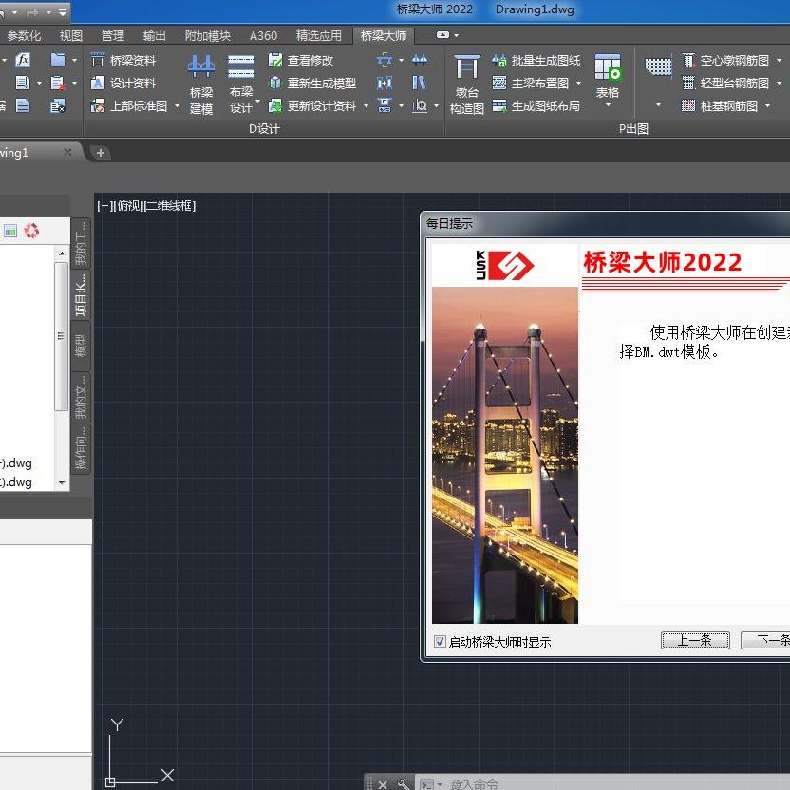Click the 下一条 button in the tip dialog

[769, 641]
